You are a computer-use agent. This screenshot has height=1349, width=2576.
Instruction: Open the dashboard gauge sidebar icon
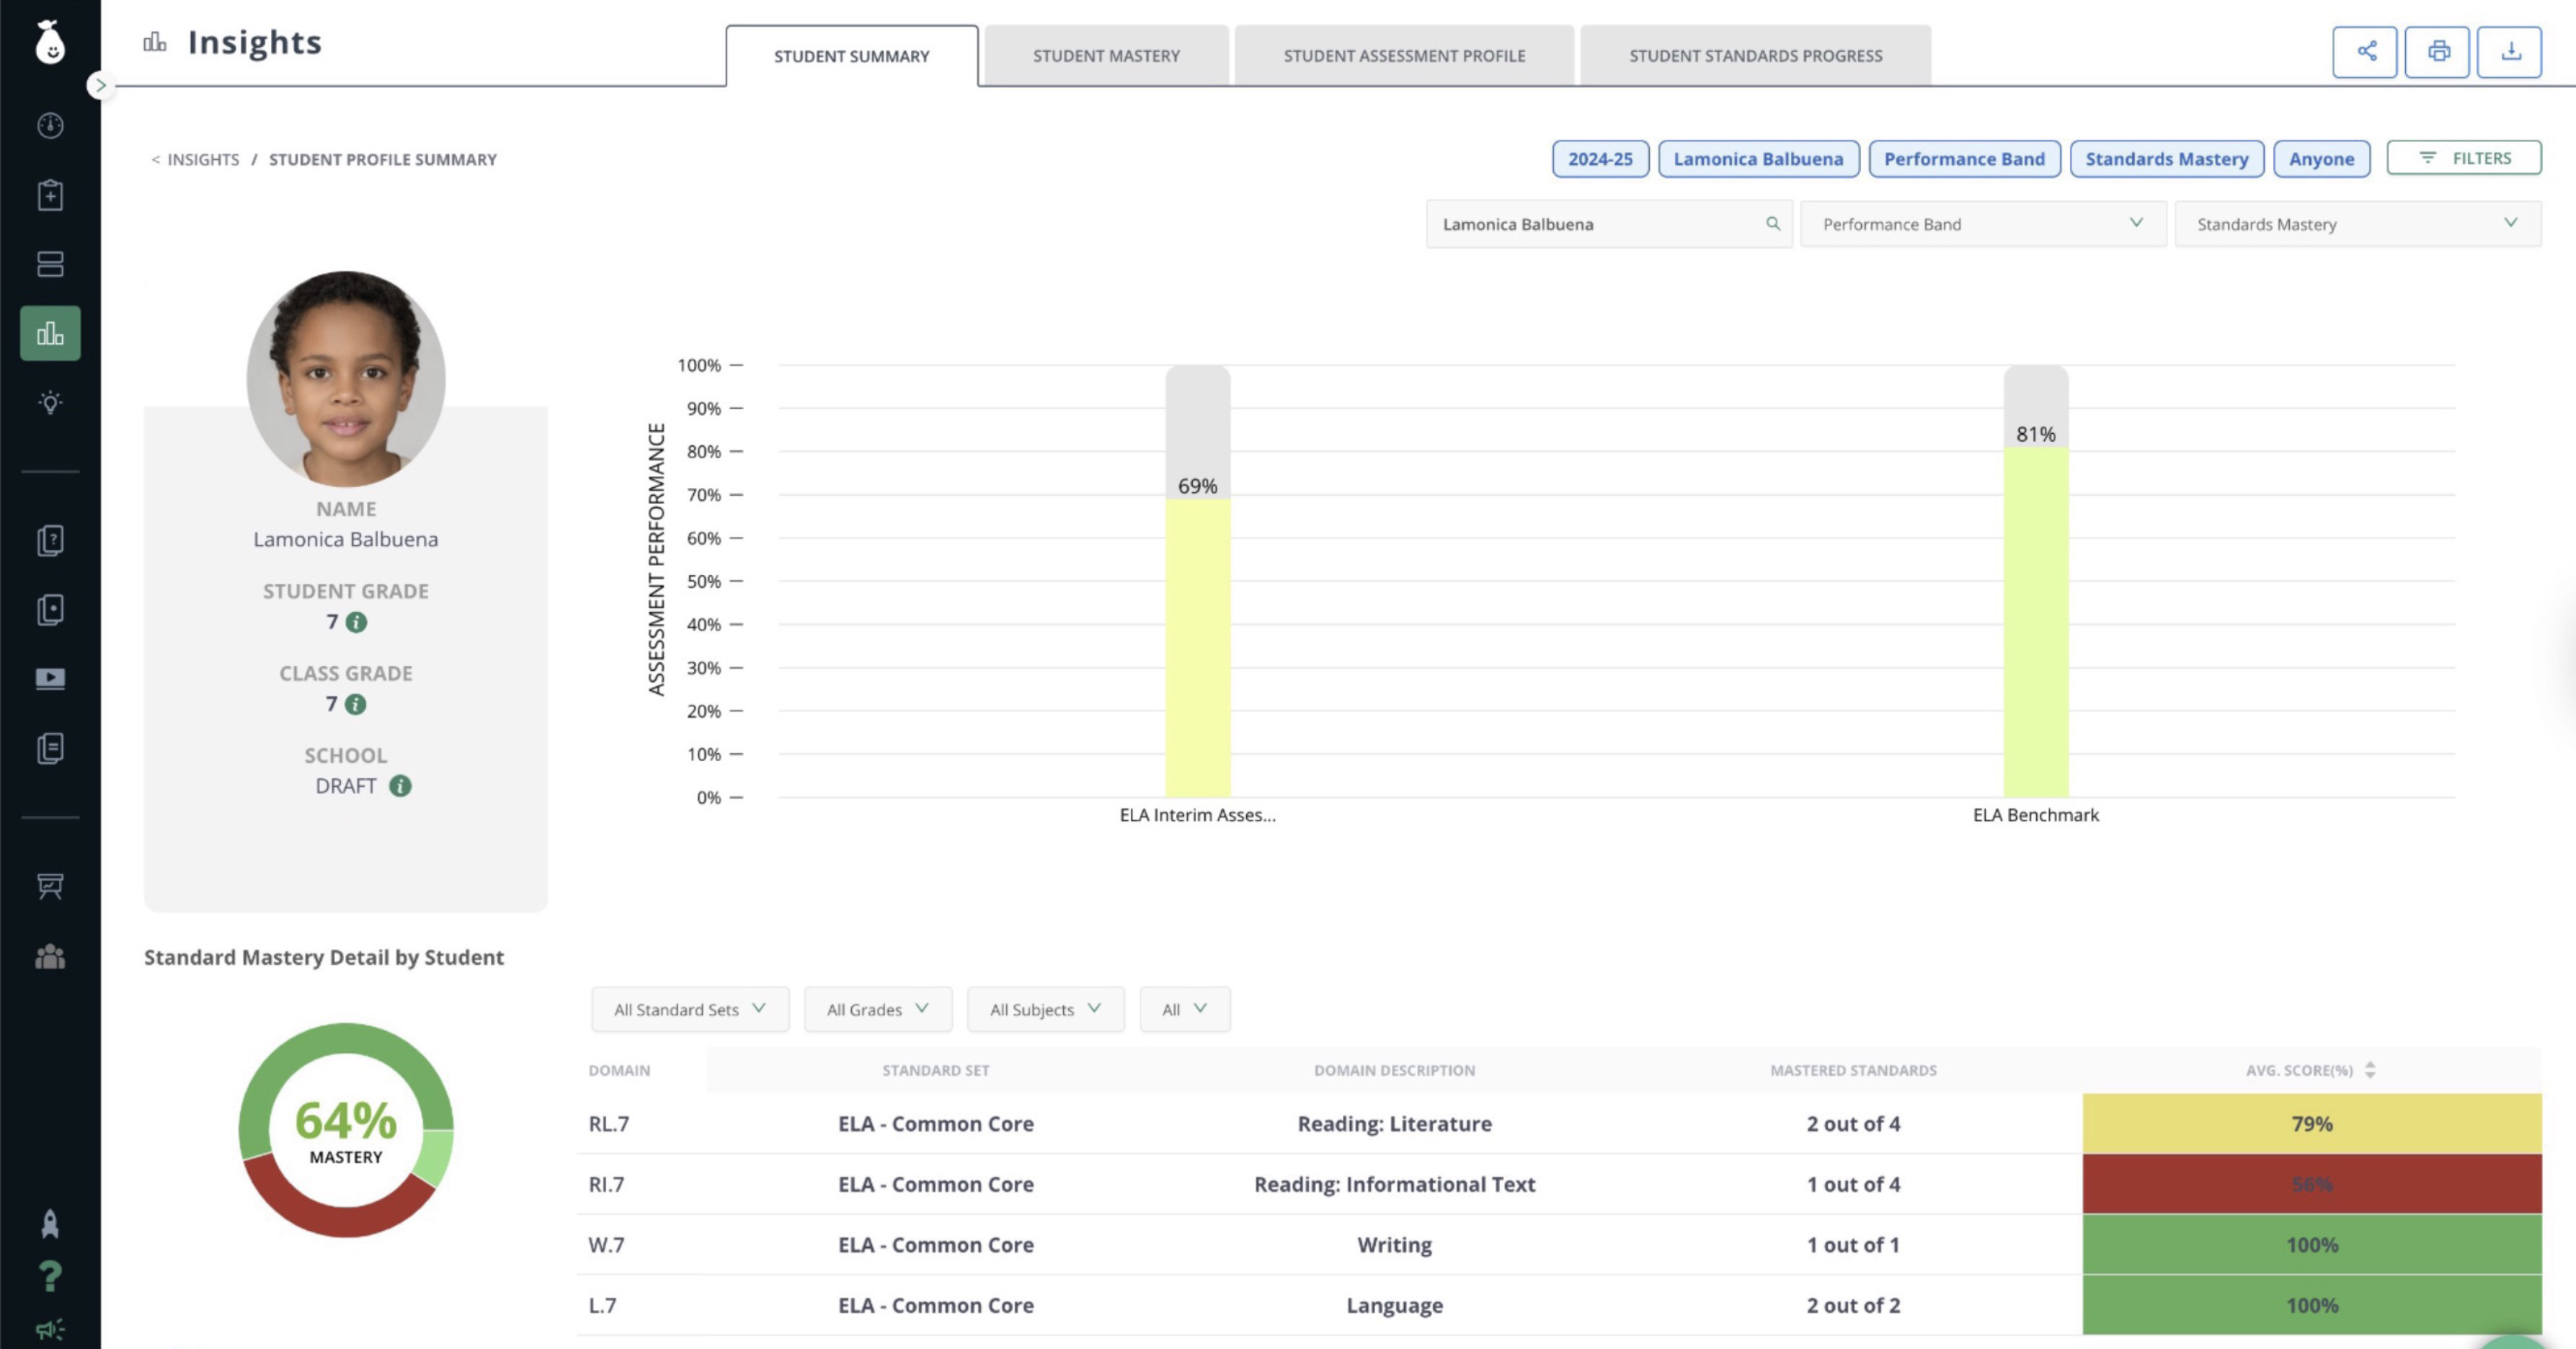click(50, 125)
